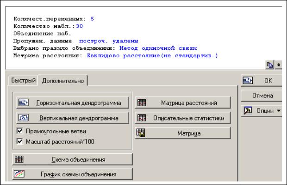The width and height of the screenshot is (287, 185).
Task: Click the построч. удалены text
Action: tap(108, 41)
